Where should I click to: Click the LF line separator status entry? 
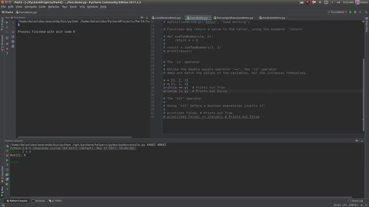pos(345,205)
